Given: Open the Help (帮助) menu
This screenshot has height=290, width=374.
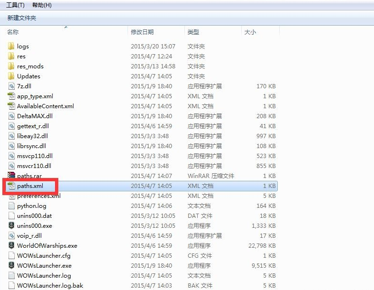Looking at the screenshot, I should (x=42, y=5).
